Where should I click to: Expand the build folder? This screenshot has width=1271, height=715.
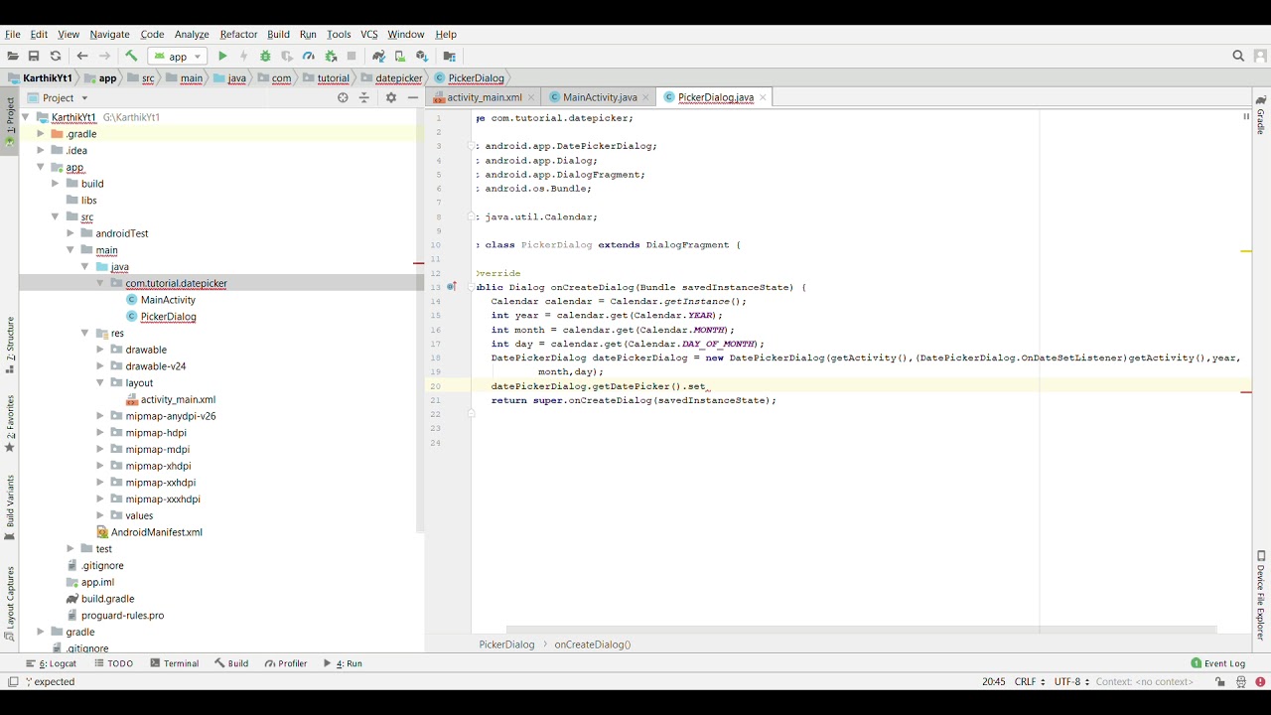click(x=56, y=184)
